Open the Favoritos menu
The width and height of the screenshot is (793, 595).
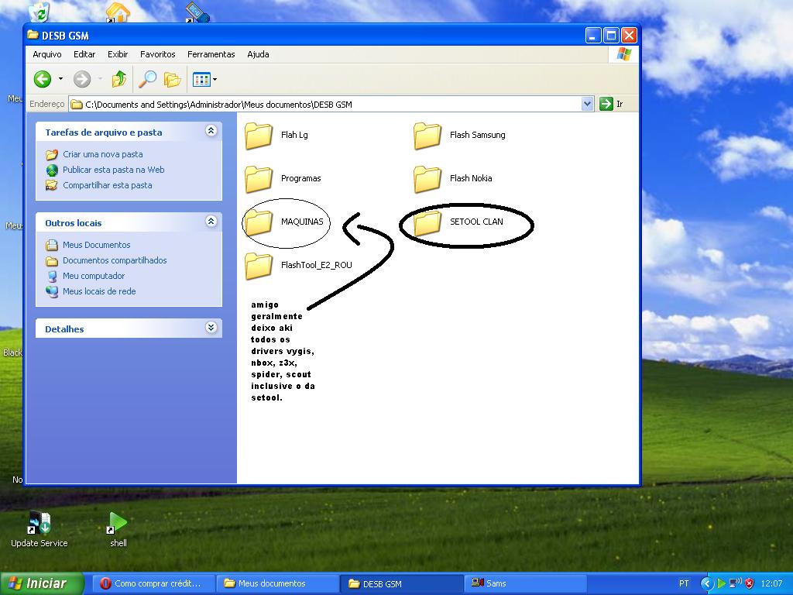click(x=158, y=54)
